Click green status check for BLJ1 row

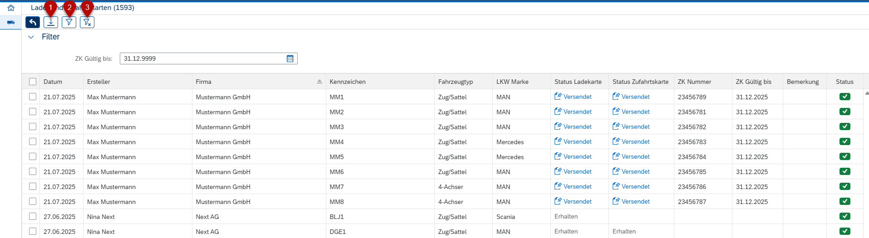(845, 216)
